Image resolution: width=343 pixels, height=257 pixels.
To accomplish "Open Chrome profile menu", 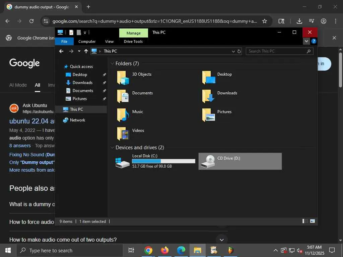I will pyautogui.click(x=324, y=21).
